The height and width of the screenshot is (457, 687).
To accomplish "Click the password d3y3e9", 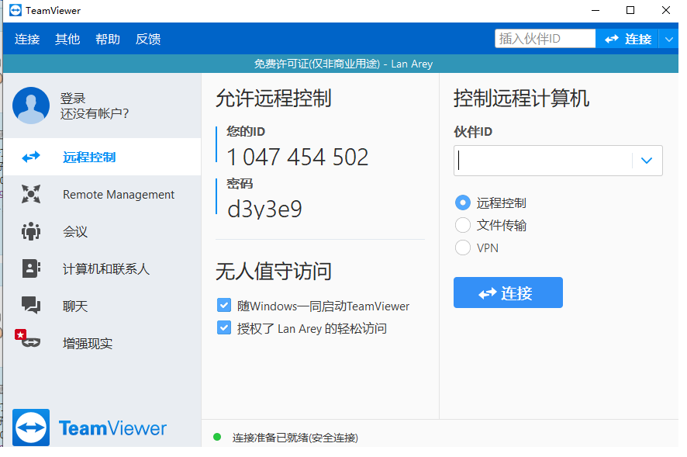I will pos(264,209).
